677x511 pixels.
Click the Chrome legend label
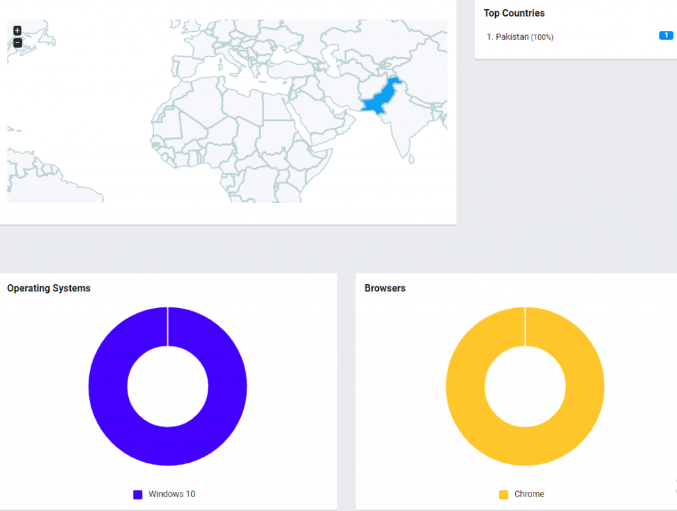[x=529, y=494]
